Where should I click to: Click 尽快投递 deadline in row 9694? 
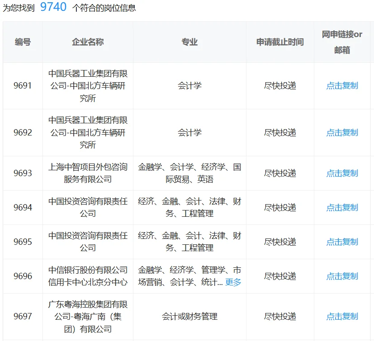pos(280,208)
